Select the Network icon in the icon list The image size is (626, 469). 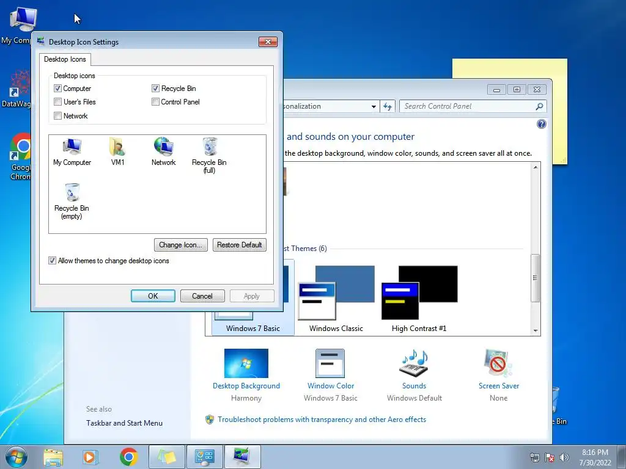click(x=164, y=152)
